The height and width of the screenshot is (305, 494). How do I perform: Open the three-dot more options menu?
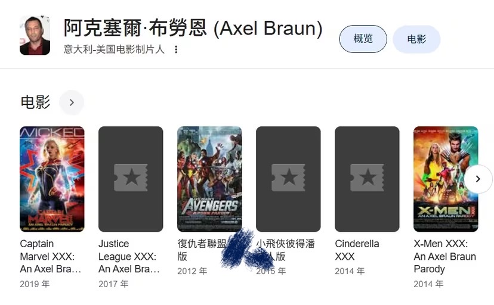coord(176,49)
